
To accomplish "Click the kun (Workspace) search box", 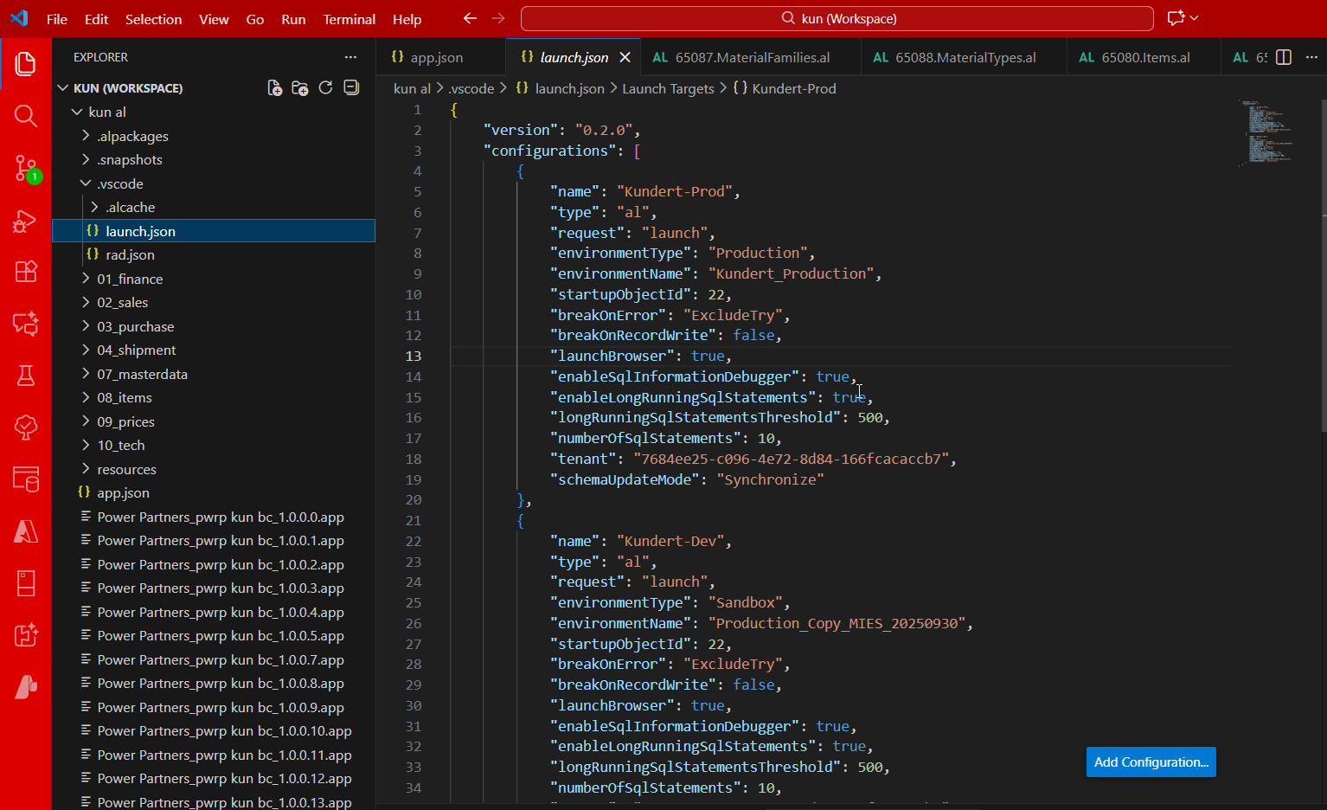I will coord(837,18).
